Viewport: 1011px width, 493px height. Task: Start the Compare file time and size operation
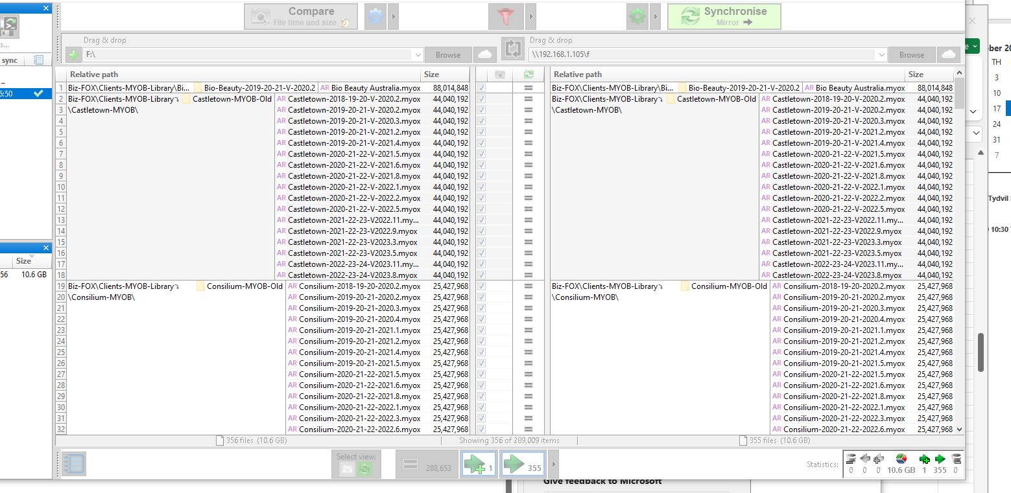click(301, 16)
